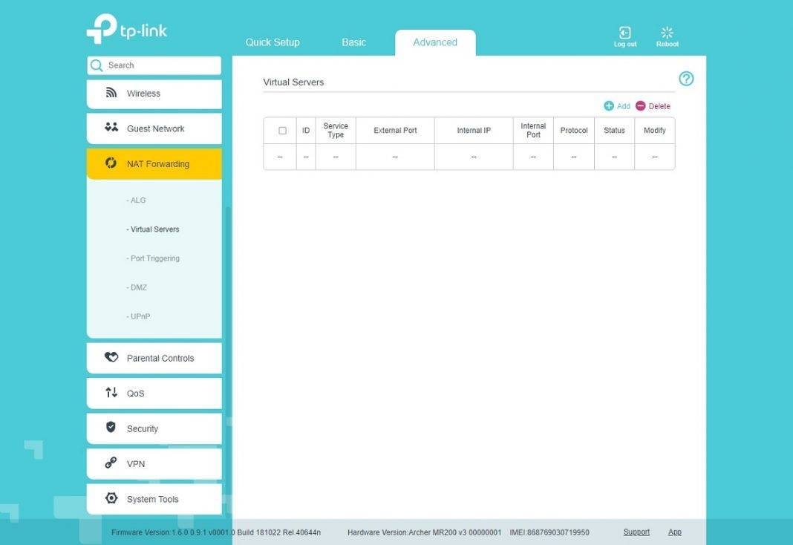Click the Log out label
793x545 pixels.
pyautogui.click(x=625, y=44)
